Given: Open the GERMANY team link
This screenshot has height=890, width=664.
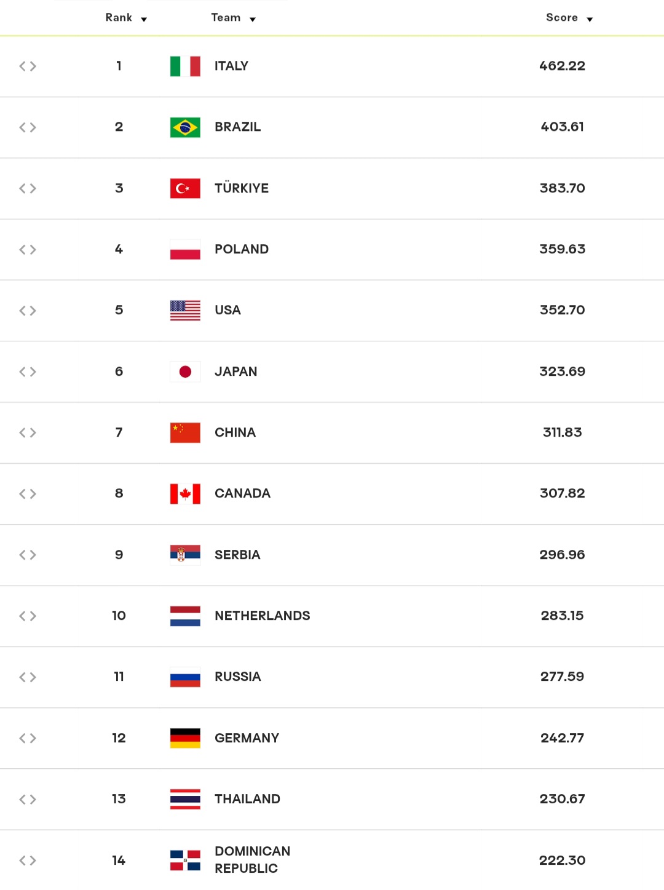Looking at the screenshot, I should point(247,738).
